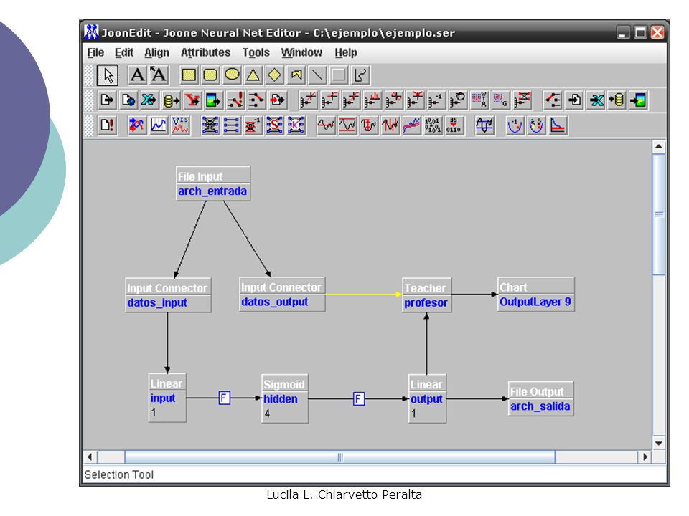
Task: Add the layer icon with circular arrow
Action: [x=457, y=100]
